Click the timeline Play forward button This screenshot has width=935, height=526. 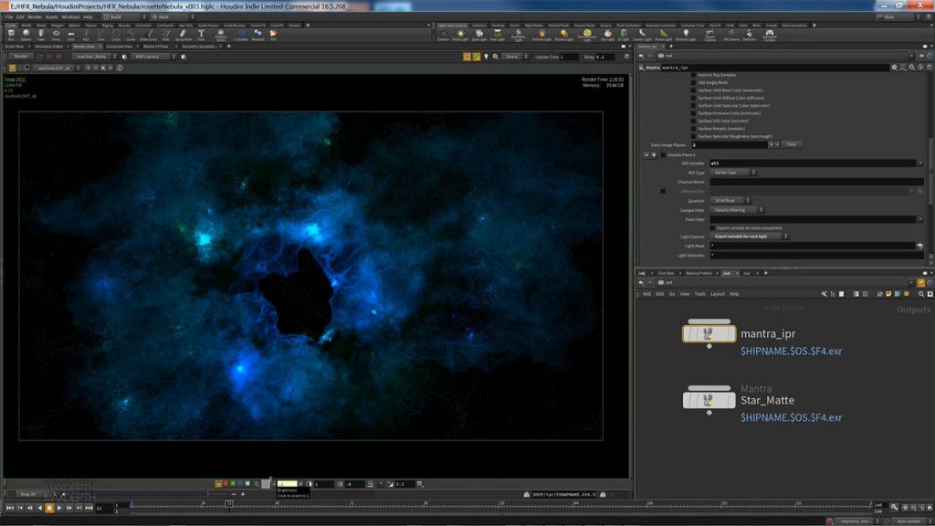point(59,508)
